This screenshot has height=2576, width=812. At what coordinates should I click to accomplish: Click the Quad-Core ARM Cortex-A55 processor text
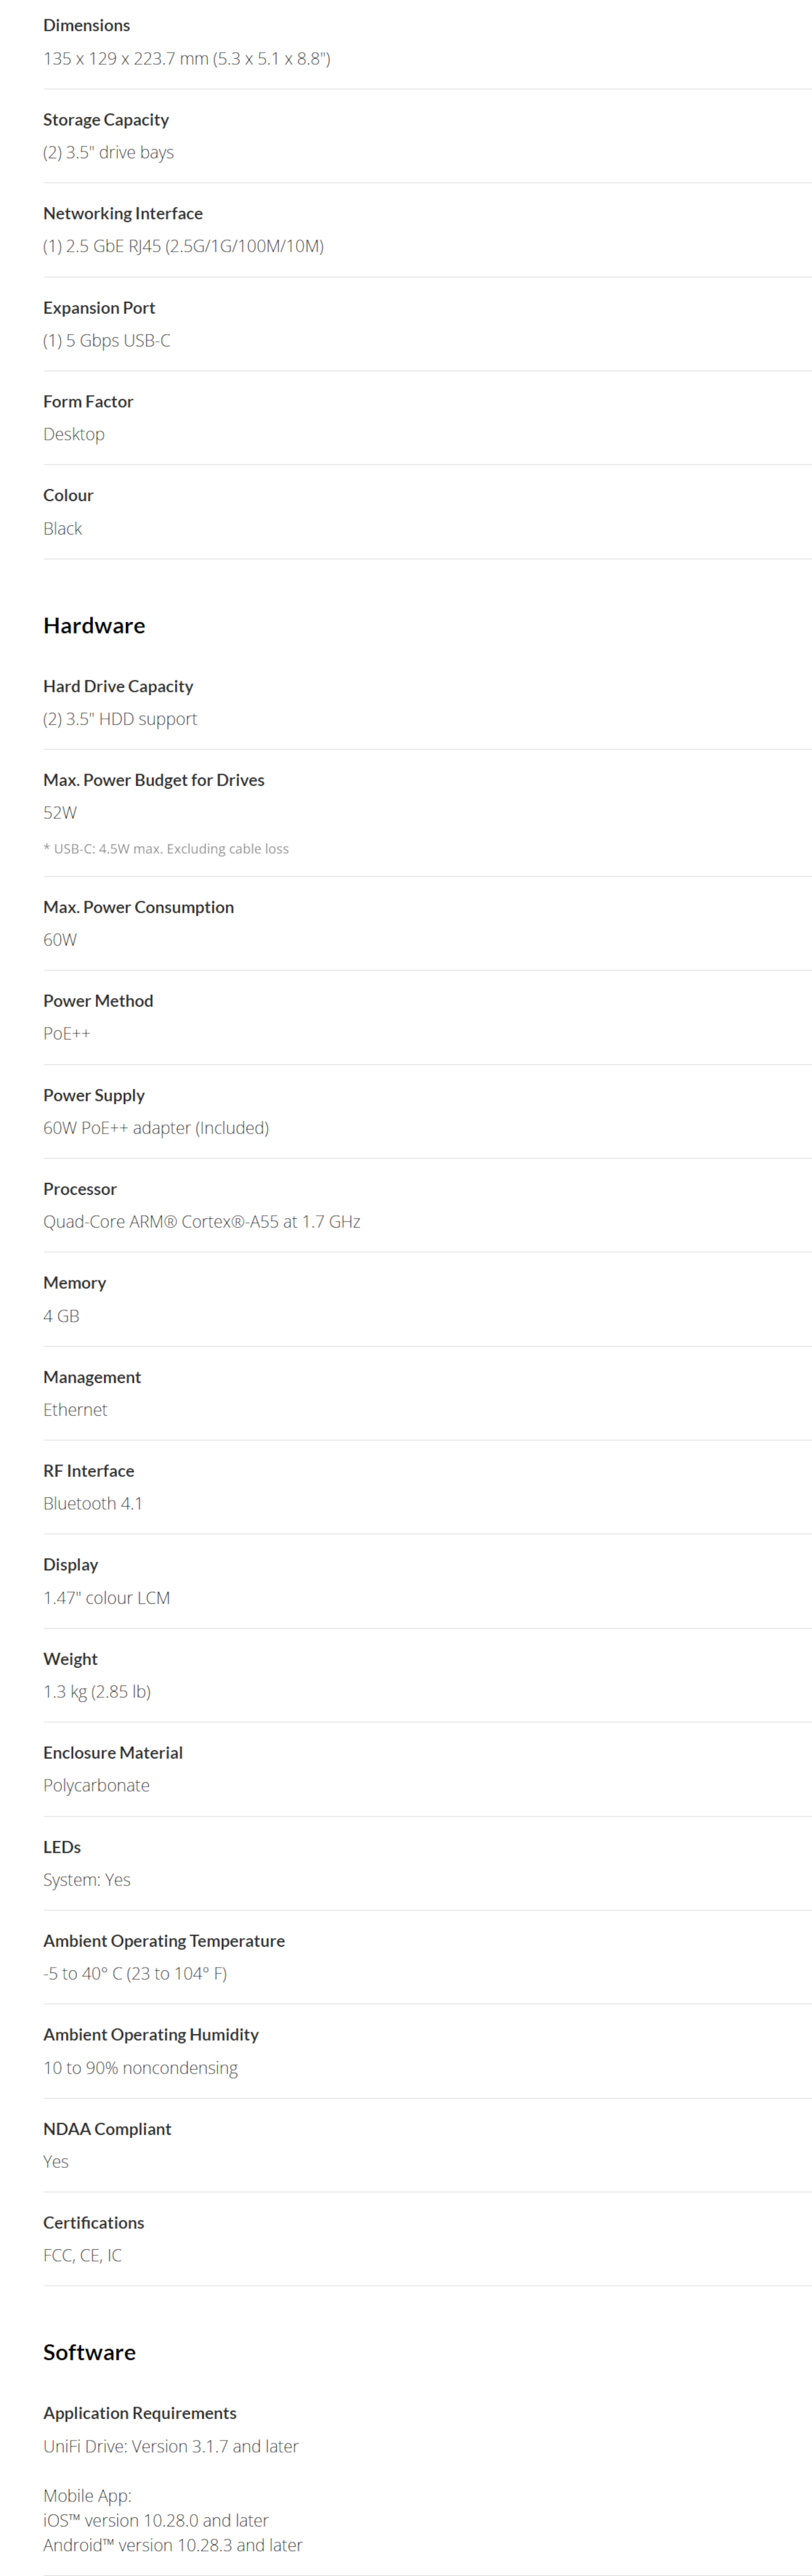point(201,1222)
